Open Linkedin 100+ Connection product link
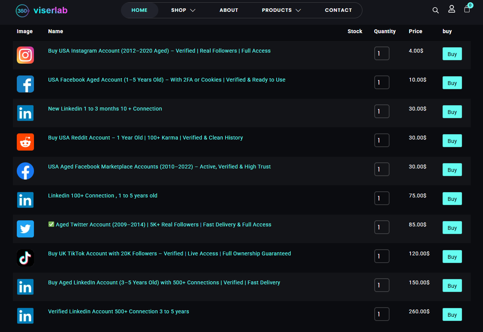Viewport: 483px width, 332px height. [103, 196]
